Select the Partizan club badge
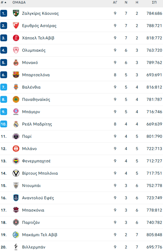Image resolution: width=163 pixels, height=252 pixels. pos(16,223)
